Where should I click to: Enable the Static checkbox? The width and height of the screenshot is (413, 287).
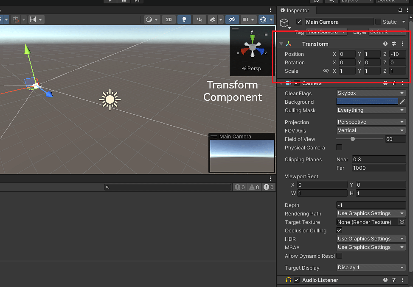pyautogui.click(x=378, y=22)
